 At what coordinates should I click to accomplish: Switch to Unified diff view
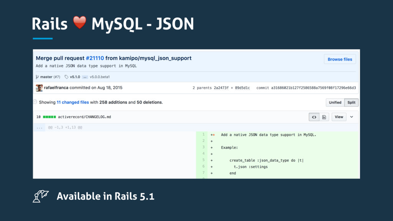coord(335,102)
